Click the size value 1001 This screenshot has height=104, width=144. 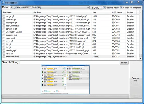coord(95,16)
